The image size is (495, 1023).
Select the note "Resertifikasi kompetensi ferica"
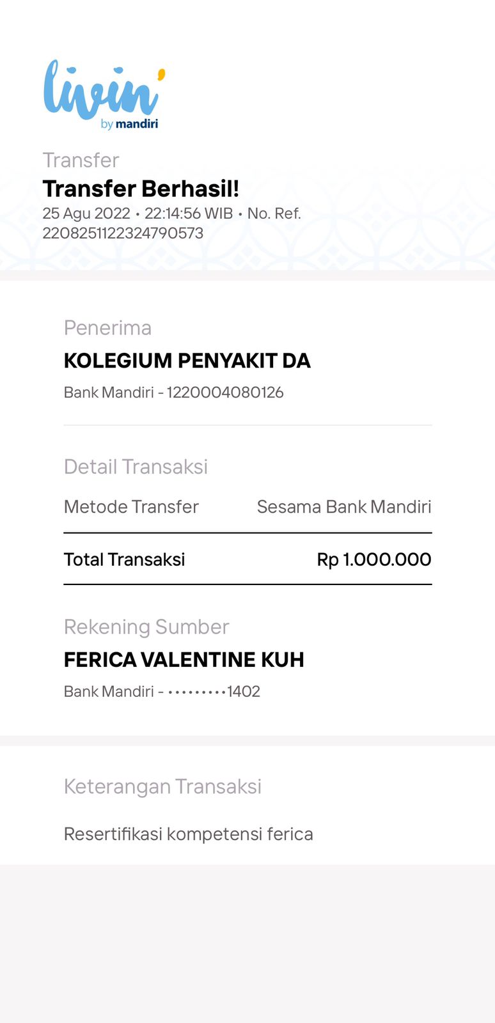tap(189, 834)
